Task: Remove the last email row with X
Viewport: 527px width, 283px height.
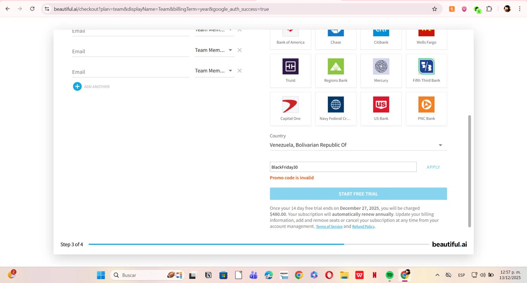Action: (x=240, y=70)
